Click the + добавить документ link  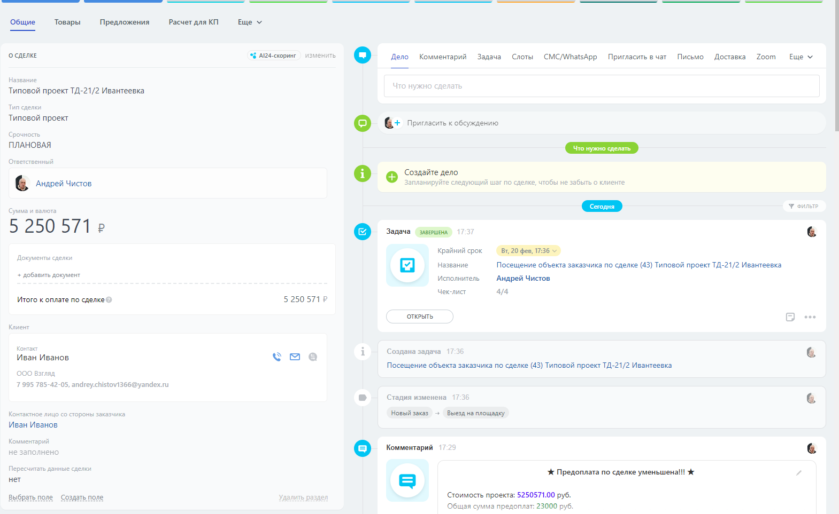click(49, 275)
